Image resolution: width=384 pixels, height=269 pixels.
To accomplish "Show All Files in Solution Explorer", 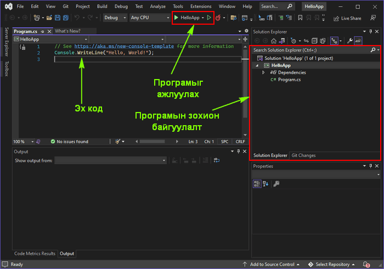I will coord(323,41).
